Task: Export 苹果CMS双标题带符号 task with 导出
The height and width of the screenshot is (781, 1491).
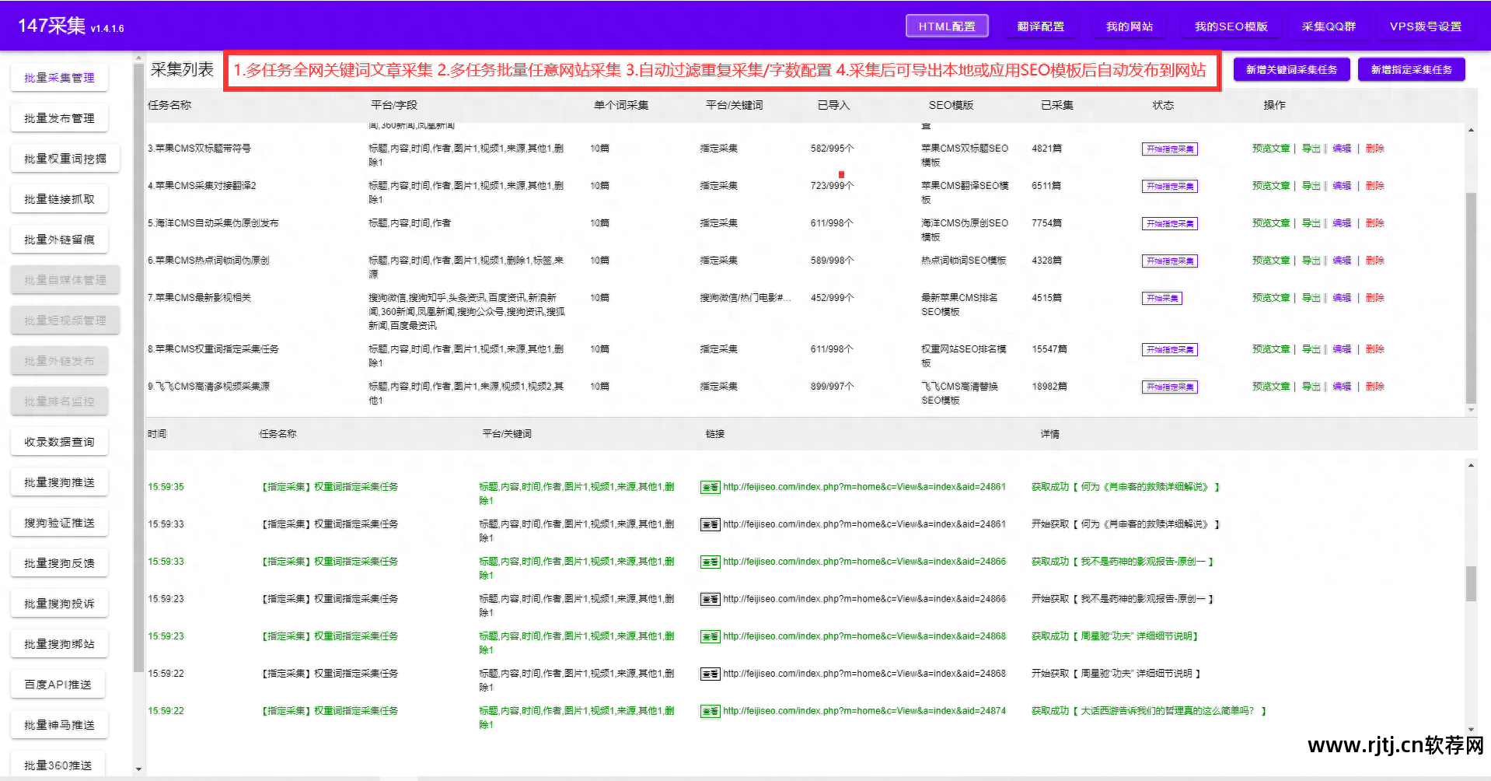Action: (1311, 148)
